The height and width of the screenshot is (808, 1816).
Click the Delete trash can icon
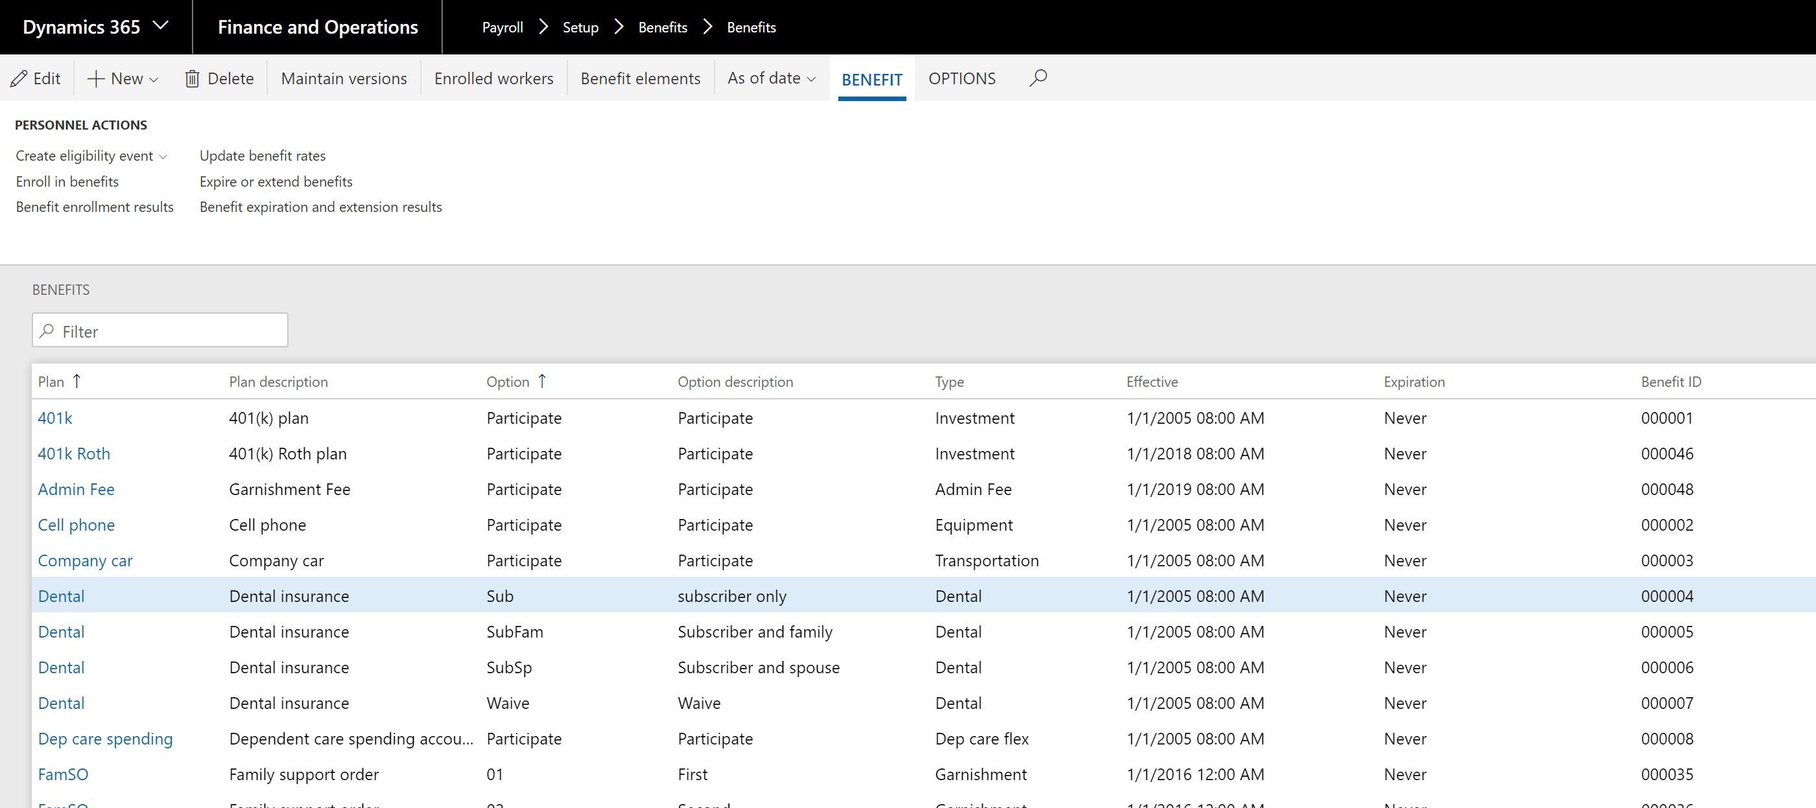193,78
